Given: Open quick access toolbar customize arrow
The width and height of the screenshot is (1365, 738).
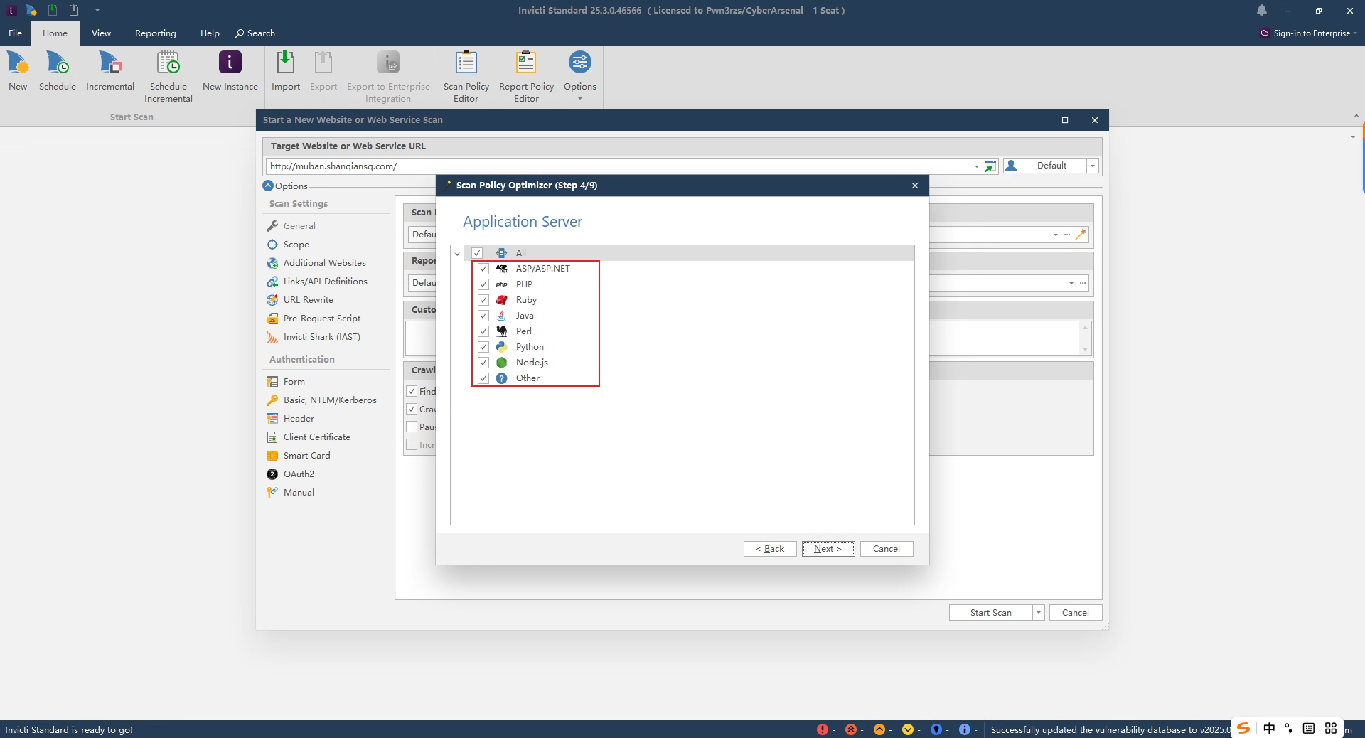Looking at the screenshot, I should (97, 11).
